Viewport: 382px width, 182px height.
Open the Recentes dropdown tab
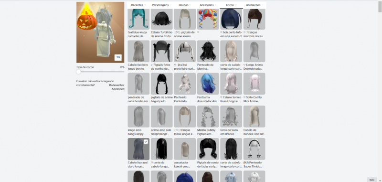click(x=138, y=5)
